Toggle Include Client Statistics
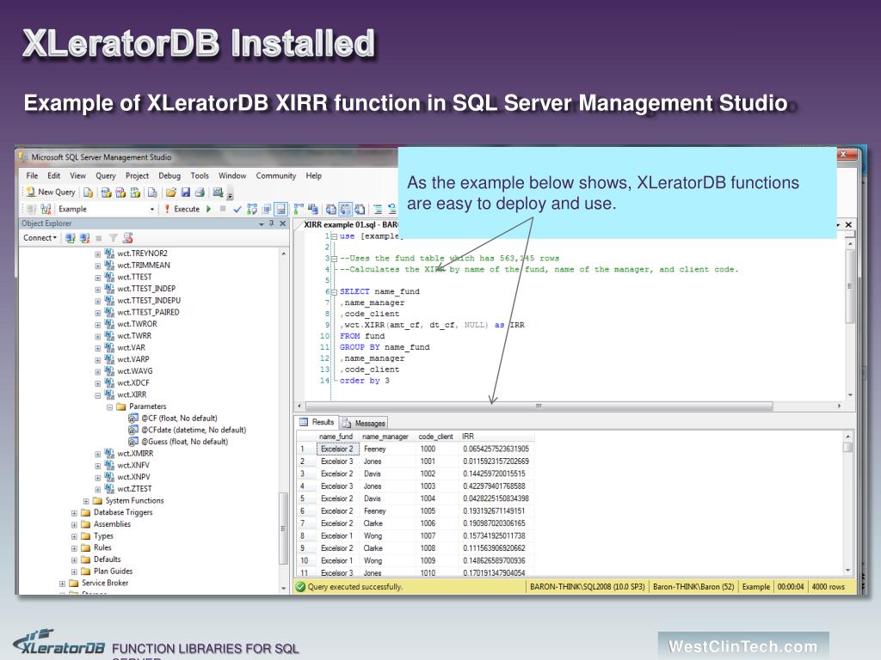 (x=312, y=210)
